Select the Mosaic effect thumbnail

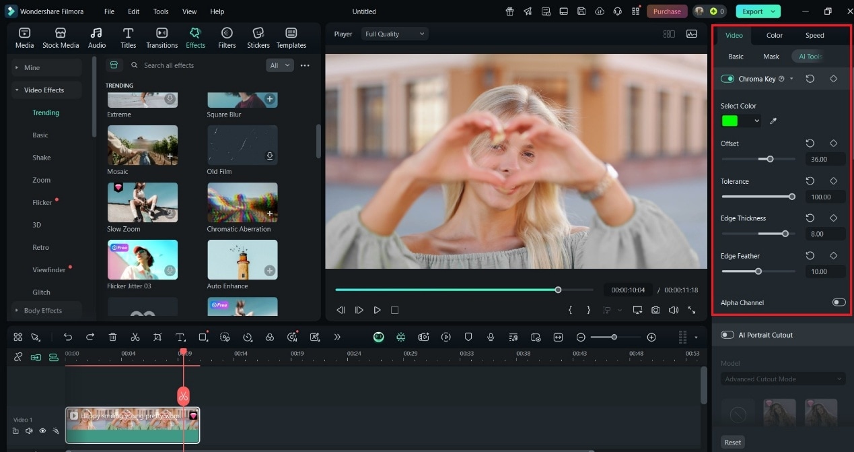pyautogui.click(x=143, y=146)
